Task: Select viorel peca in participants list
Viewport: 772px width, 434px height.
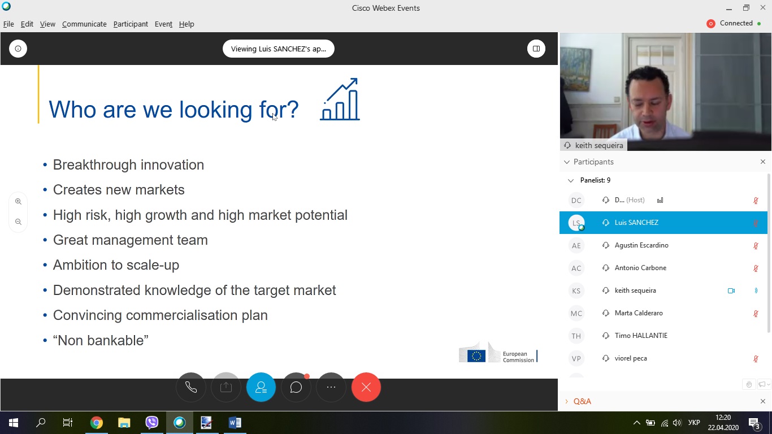Action: [663, 358]
